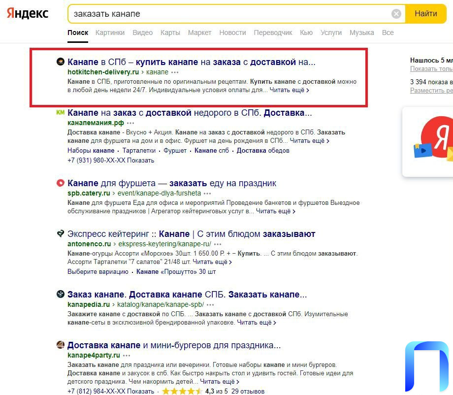This screenshot has height=395, width=453.
Task: Click the канапемания.рф KM favicon
Action: pyautogui.click(x=61, y=112)
